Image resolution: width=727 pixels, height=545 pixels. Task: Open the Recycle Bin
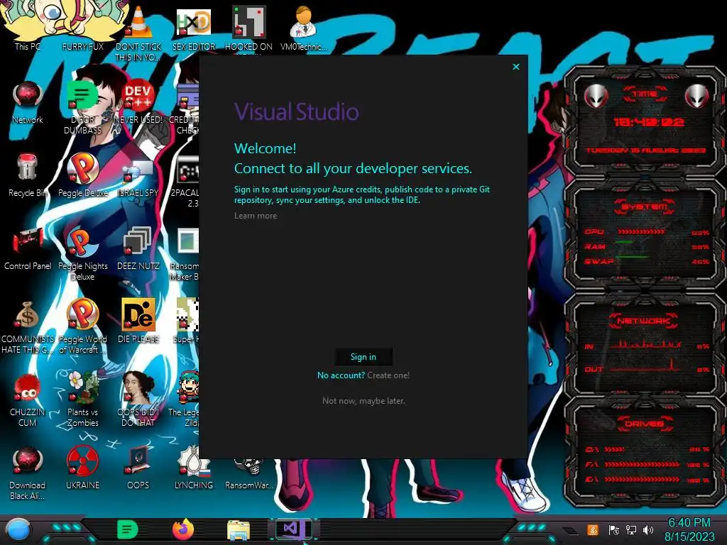(x=28, y=175)
